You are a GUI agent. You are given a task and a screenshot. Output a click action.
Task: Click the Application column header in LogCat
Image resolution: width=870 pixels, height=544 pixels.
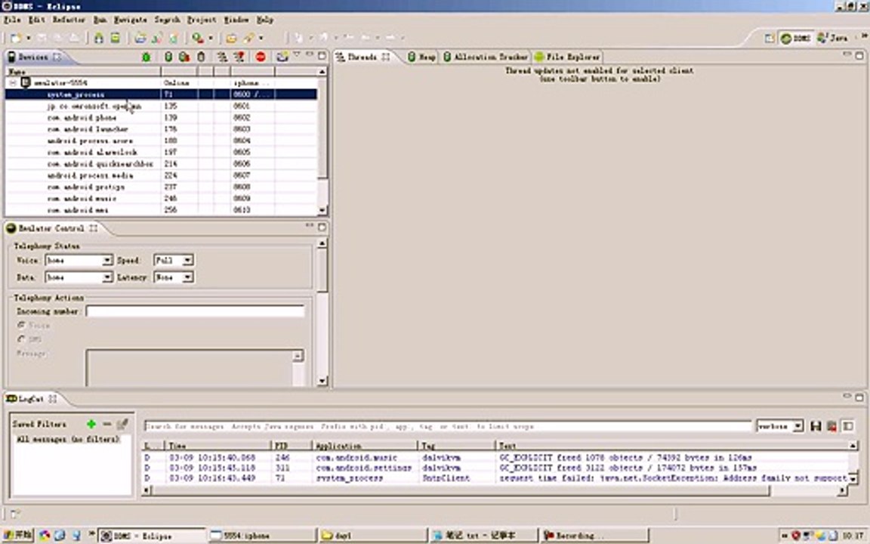[x=365, y=446]
